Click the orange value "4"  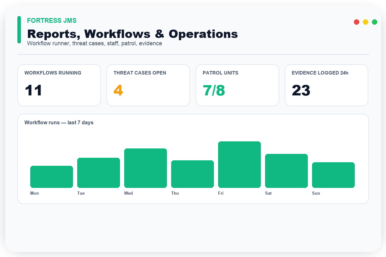(x=118, y=90)
